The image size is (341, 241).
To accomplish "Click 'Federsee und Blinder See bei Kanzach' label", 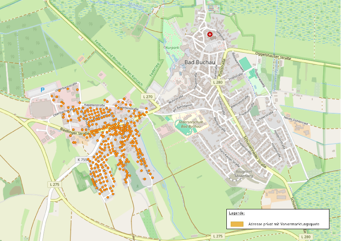I will (x=119, y=63).
